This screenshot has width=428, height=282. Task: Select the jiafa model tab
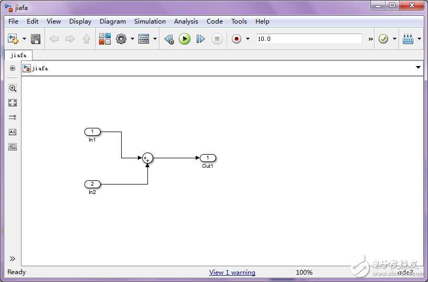[x=18, y=56]
